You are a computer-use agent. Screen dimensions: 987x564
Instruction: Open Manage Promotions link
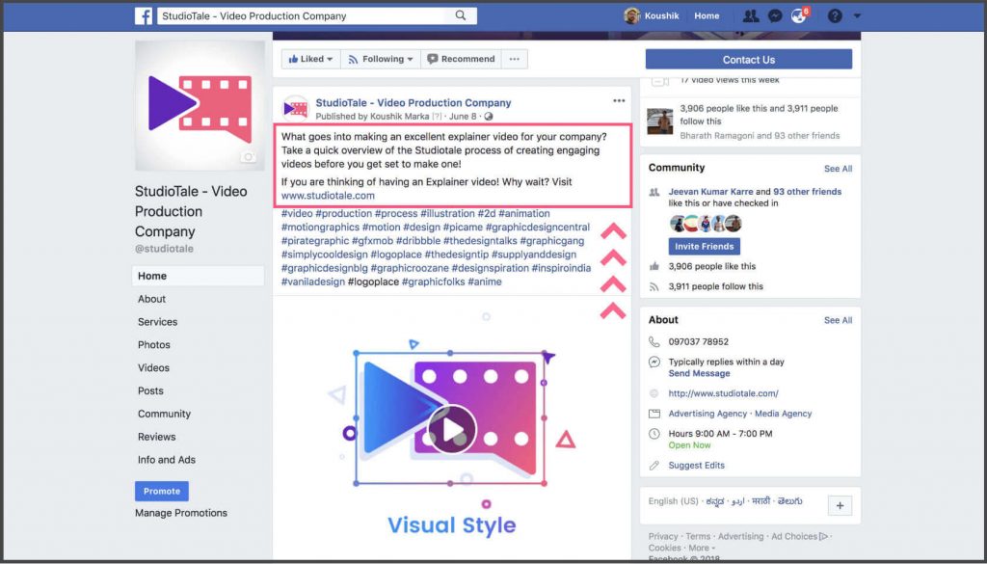(x=181, y=513)
